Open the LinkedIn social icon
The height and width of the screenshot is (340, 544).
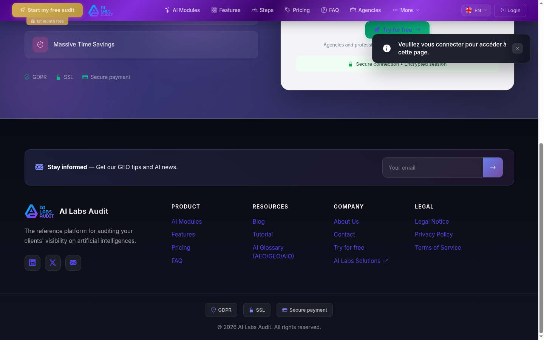(x=32, y=263)
